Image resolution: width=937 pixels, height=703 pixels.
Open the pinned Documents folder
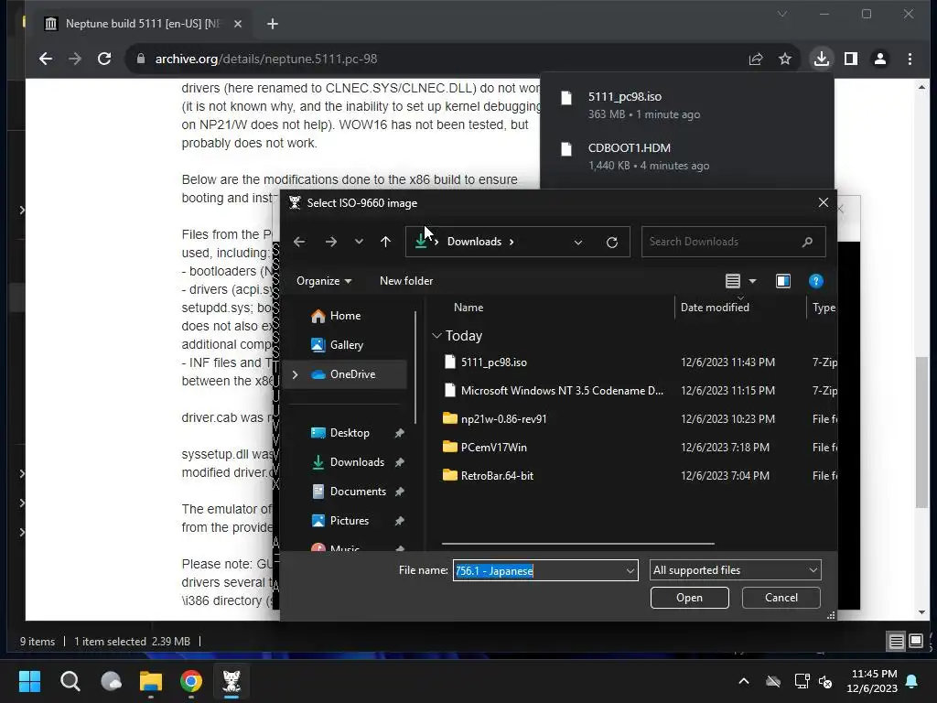[x=358, y=492]
